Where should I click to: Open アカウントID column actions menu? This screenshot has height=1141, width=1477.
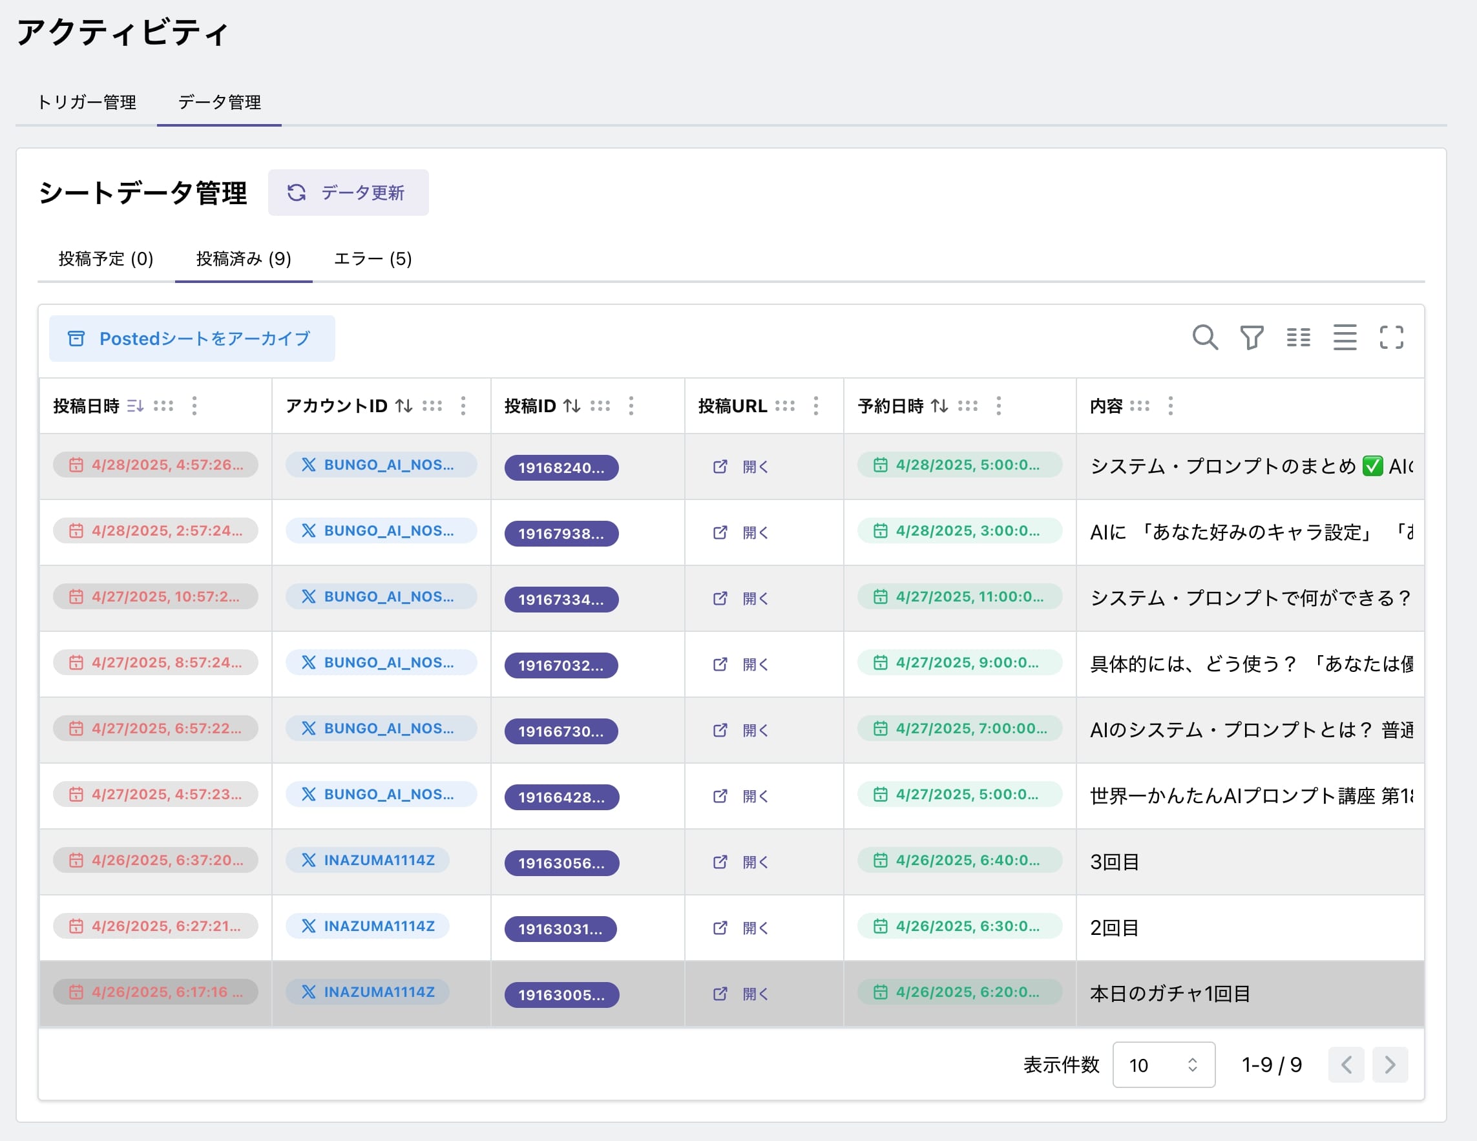[463, 406]
